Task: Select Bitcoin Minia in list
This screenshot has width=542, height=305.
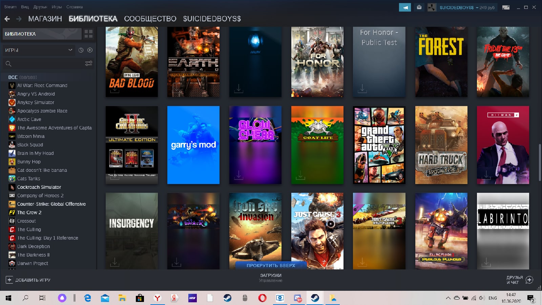Action: pos(31,136)
